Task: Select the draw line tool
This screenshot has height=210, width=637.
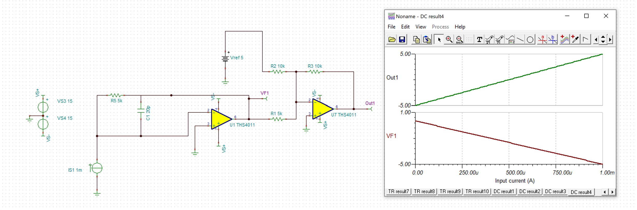Action: coord(520,40)
